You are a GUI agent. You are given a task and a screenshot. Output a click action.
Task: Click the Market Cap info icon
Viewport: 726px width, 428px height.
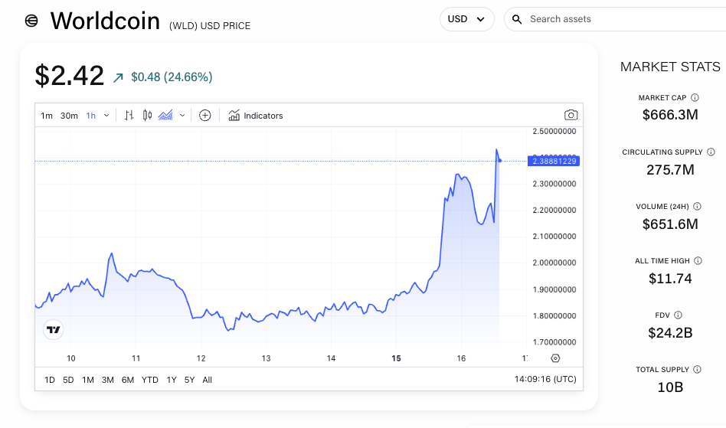coord(695,98)
